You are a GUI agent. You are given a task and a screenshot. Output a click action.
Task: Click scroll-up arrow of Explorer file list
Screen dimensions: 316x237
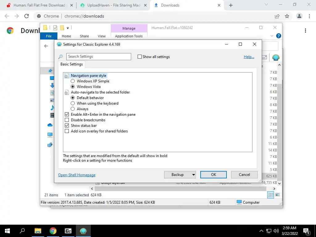(279, 65)
